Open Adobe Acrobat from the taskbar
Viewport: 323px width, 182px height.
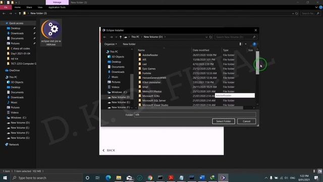coord(171,177)
